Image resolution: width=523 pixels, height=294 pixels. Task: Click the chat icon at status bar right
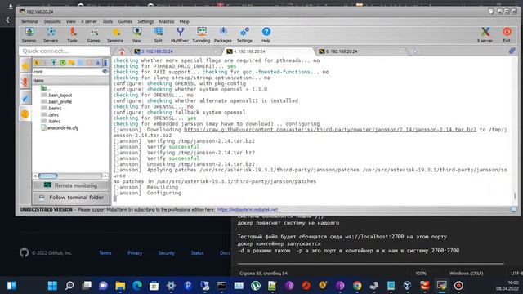pyautogui.click(x=514, y=209)
